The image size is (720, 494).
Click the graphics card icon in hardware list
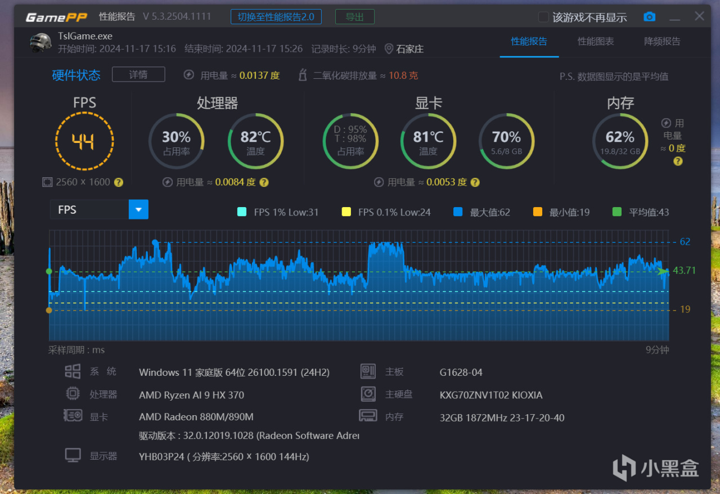[73, 416]
